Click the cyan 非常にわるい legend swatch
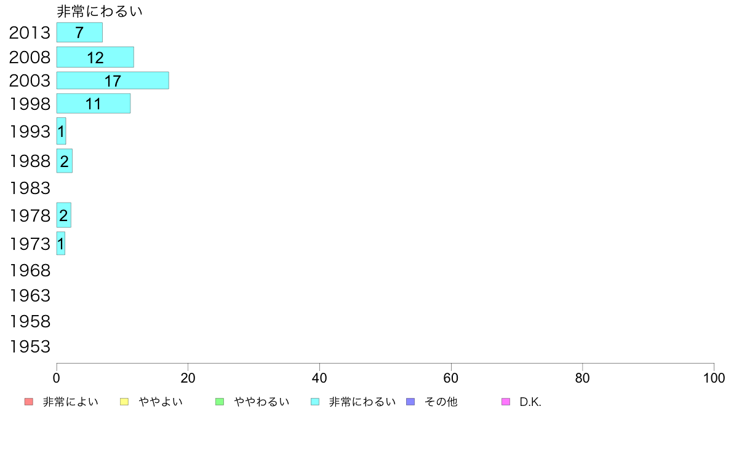 click(315, 402)
